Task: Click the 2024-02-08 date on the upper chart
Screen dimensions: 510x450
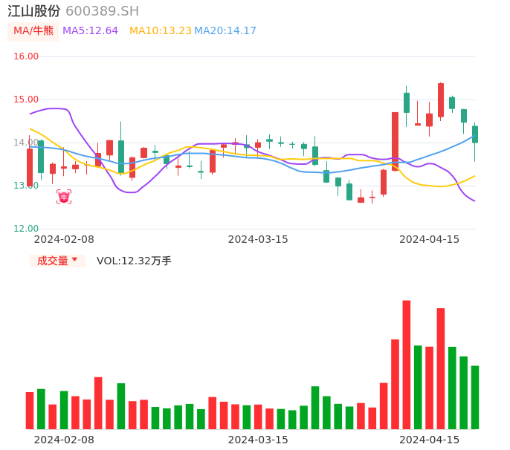Action: (x=64, y=239)
